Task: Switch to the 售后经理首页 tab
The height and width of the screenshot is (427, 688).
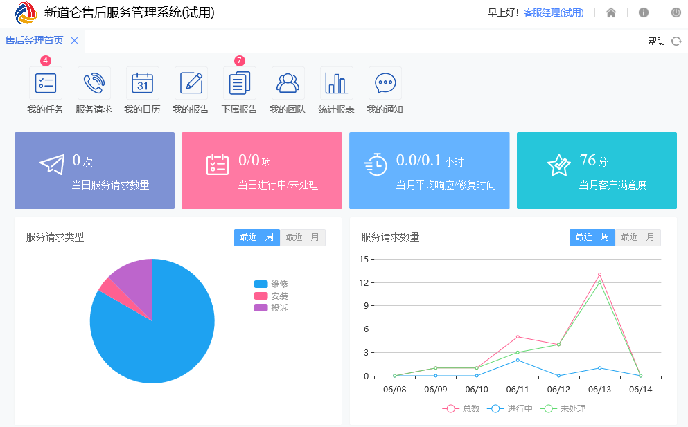Action: tap(34, 41)
